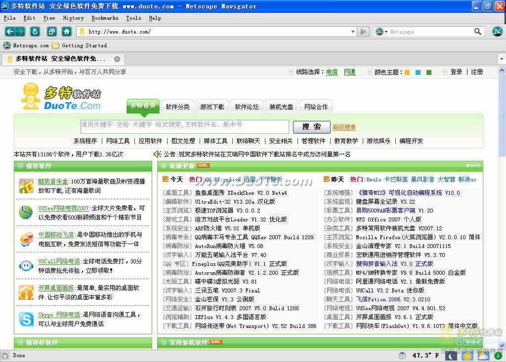Choose the blue color theme swatch
This screenshot has height=362, width=506.
(x=418, y=72)
